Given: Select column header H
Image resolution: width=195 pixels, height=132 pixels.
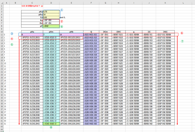Looking at the screenshot, I should point(118,3).
